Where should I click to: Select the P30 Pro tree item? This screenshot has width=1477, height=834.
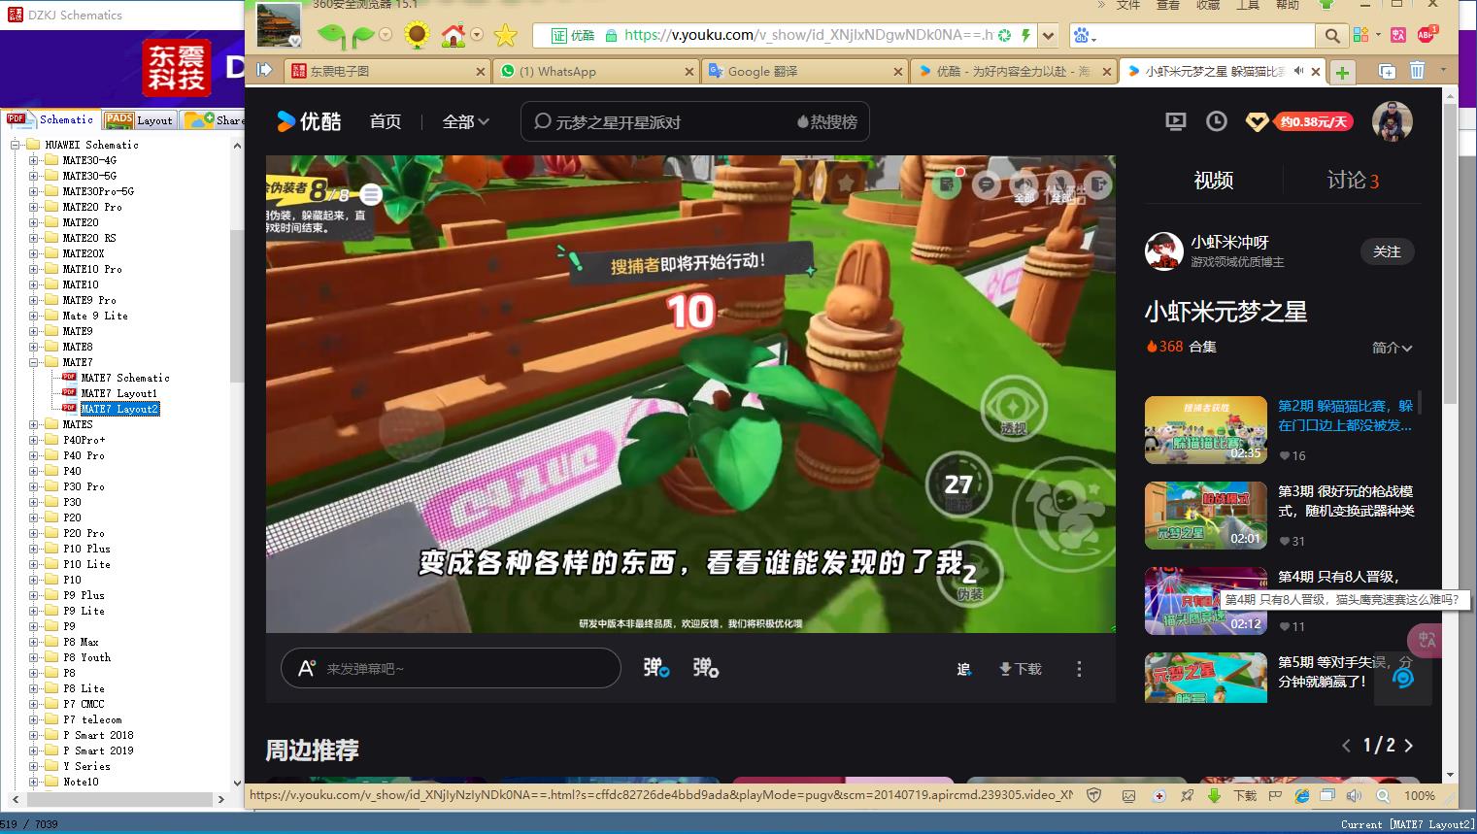[84, 486]
